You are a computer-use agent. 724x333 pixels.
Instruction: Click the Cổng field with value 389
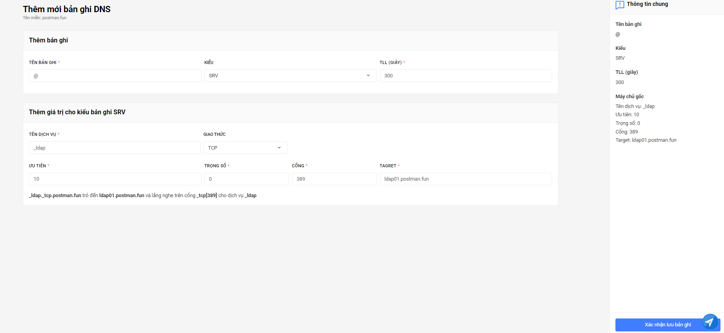coord(334,179)
